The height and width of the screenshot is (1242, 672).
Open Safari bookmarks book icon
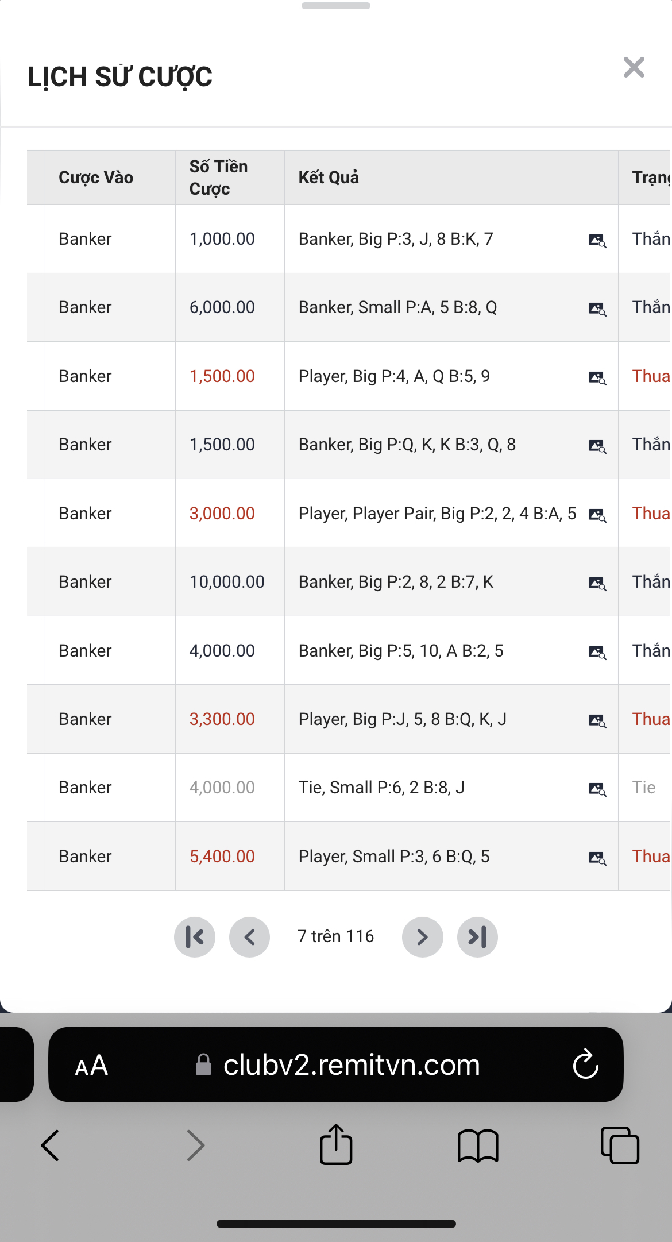[478, 1145]
